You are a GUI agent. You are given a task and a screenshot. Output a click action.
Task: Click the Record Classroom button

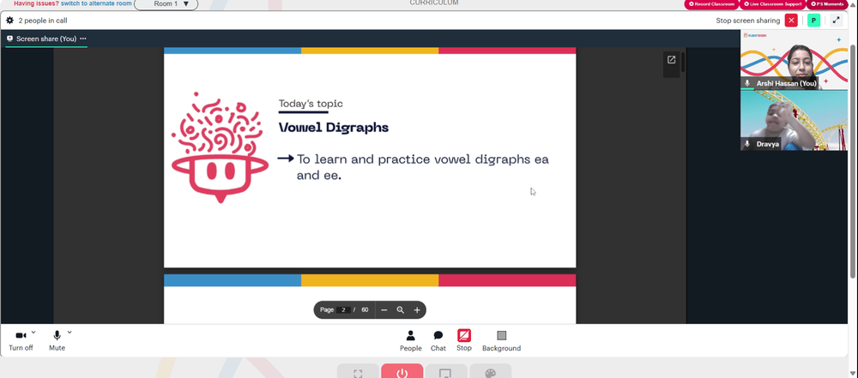(711, 4)
